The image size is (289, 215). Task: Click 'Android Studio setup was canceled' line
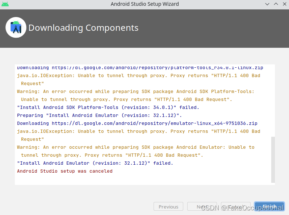(65, 171)
